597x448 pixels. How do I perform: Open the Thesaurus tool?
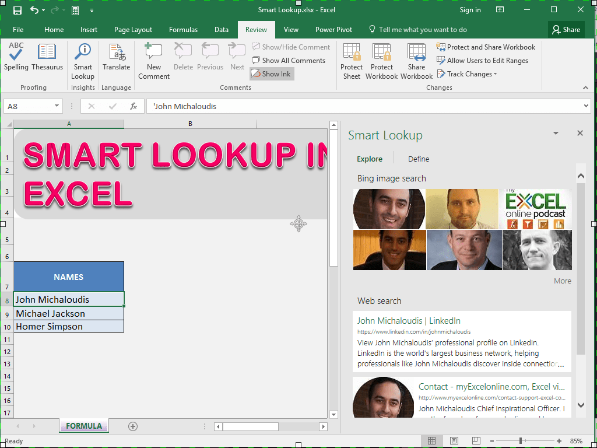tap(47, 57)
